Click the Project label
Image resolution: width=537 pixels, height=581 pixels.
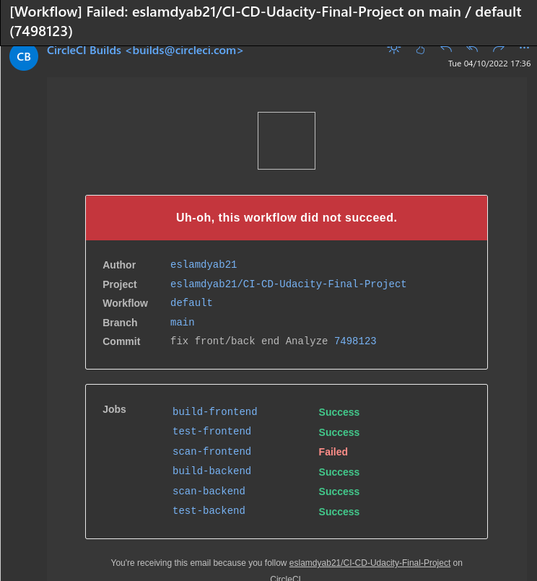[120, 284]
